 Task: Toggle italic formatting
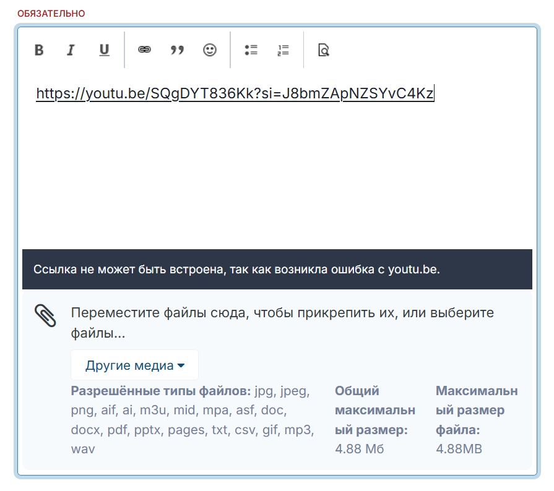pyautogui.click(x=71, y=49)
